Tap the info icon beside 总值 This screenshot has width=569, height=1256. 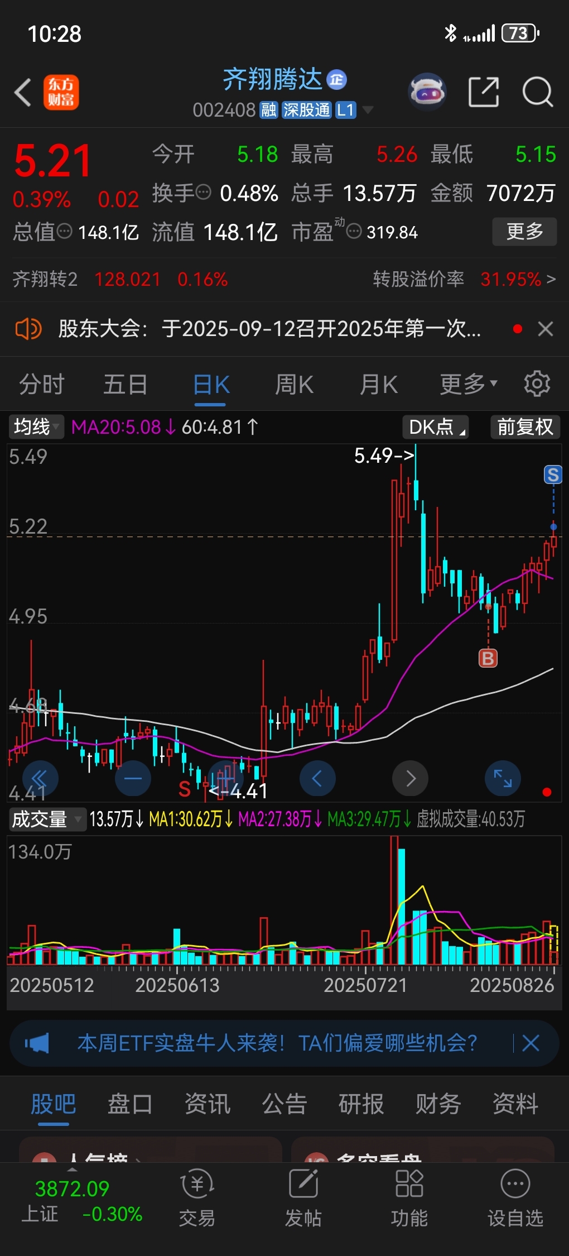coord(65,231)
